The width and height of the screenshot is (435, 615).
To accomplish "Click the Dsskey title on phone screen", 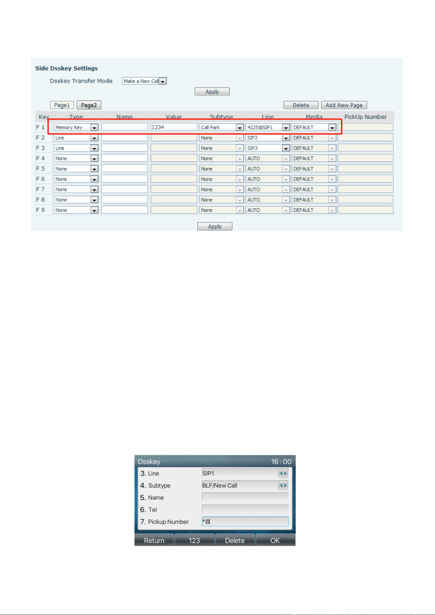I will click(x=149, y=462).
